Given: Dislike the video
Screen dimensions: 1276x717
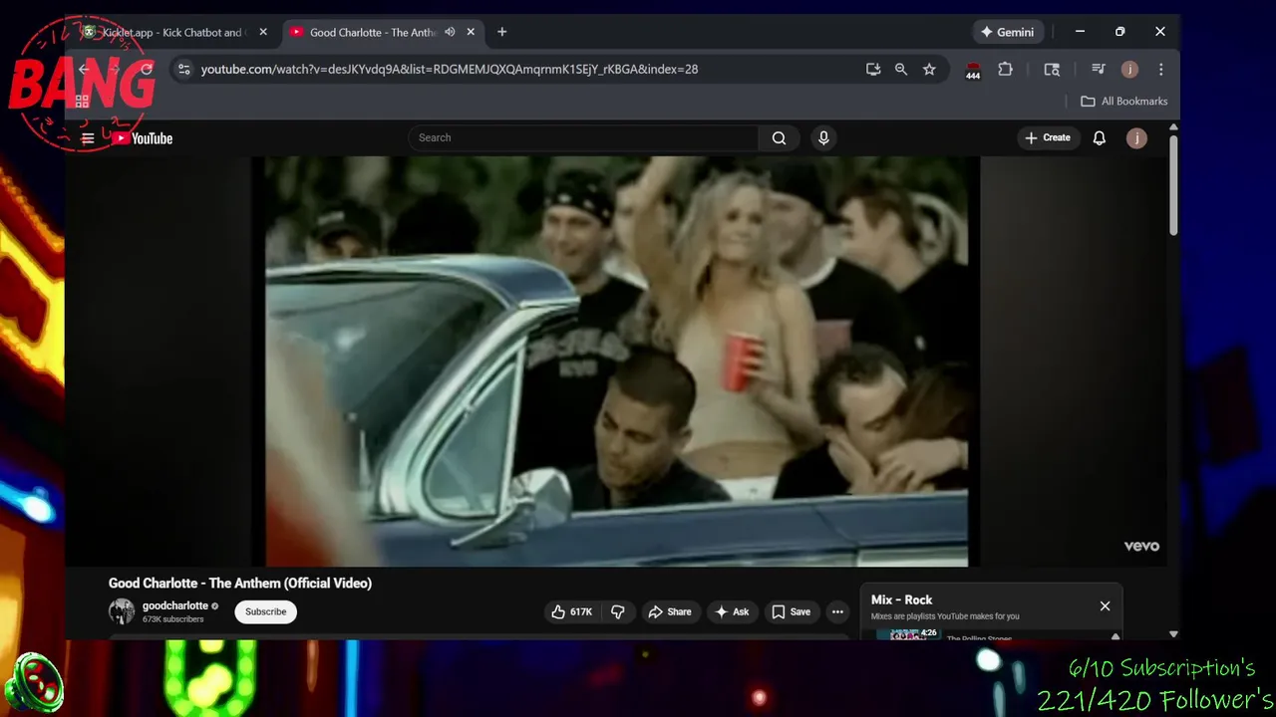Looking at the screenshot, I should 618,611.
